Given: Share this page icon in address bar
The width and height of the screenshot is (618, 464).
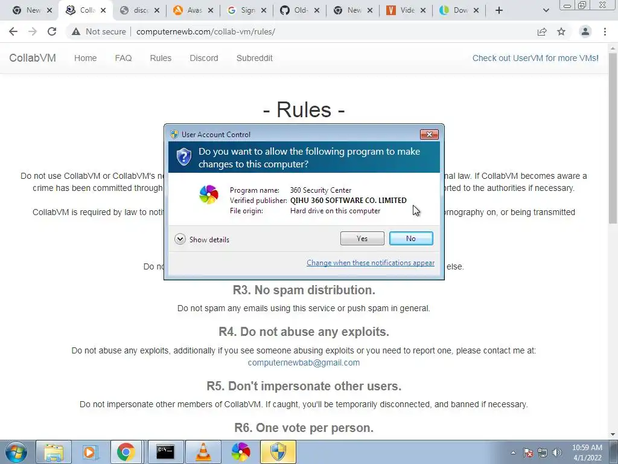Looking at the screenshot, I should pyautogui.click(x=542, y=31).
